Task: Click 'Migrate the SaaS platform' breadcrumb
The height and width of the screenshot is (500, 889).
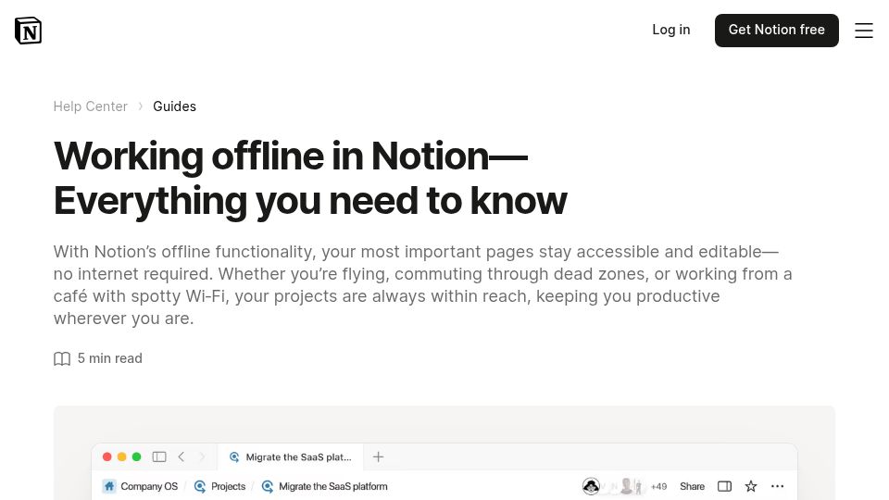Action: (332, 486)
